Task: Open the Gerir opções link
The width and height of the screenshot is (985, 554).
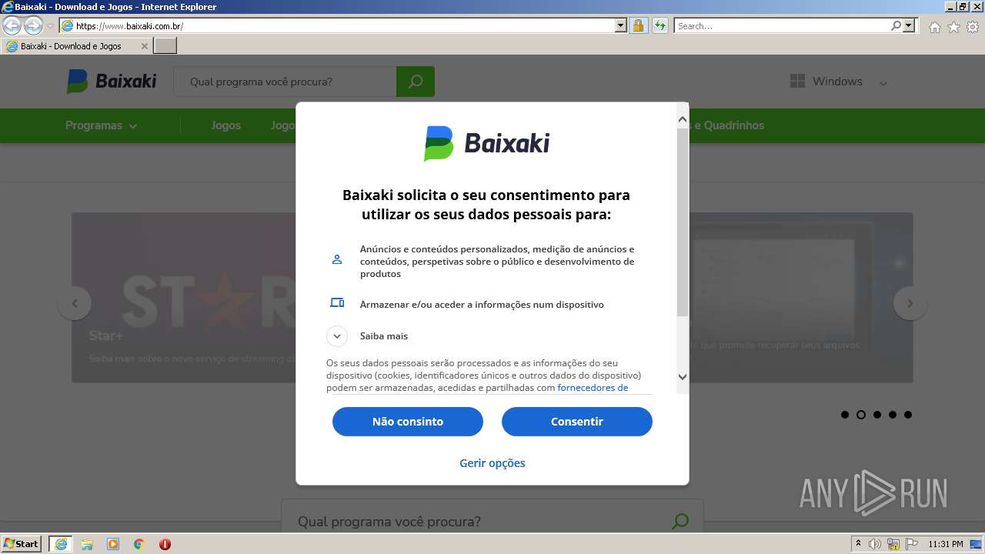Action: [492, 463]
